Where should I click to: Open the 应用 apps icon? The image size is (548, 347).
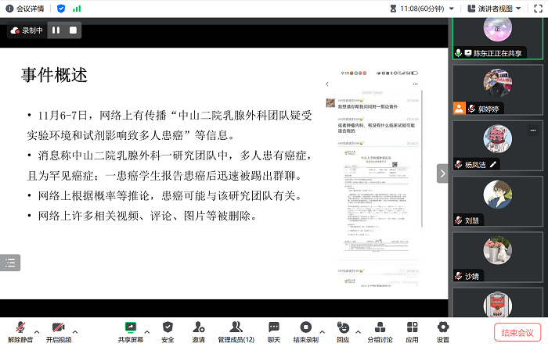pyautogui.click(x=412, y=331)
